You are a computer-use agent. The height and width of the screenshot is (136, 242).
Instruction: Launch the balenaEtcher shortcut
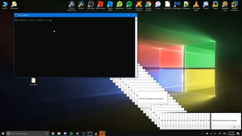(x=119, y=5)
